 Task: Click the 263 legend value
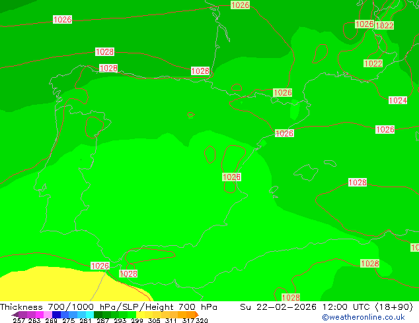tap(34, 320)
